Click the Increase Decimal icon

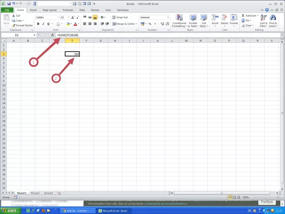[x=162, y=24]
